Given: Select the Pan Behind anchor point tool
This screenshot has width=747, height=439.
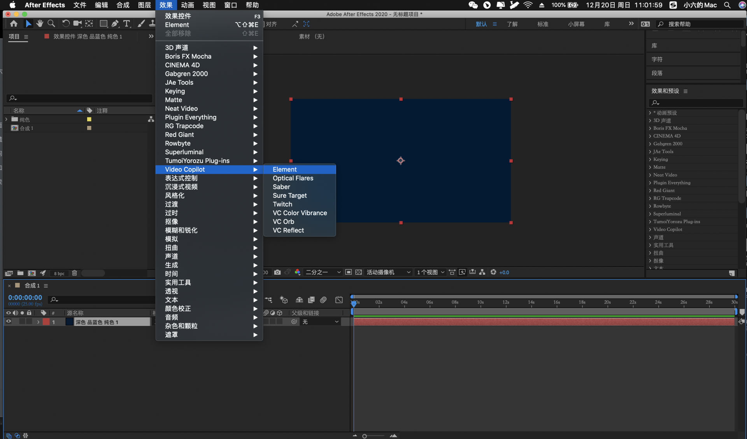Looking at the screenshot, I should (89, 24).
